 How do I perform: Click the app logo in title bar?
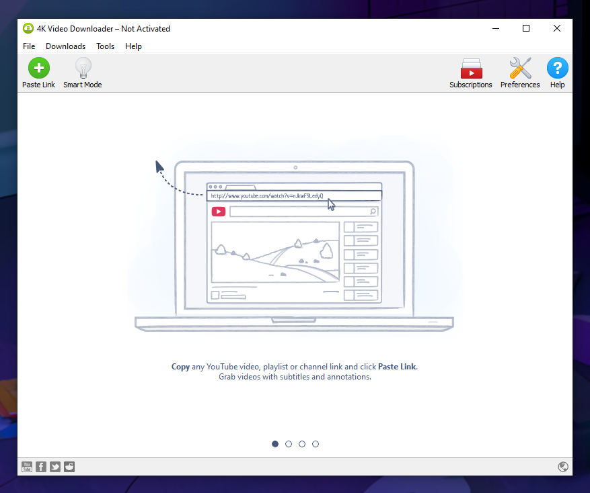[x=28, y=29]
